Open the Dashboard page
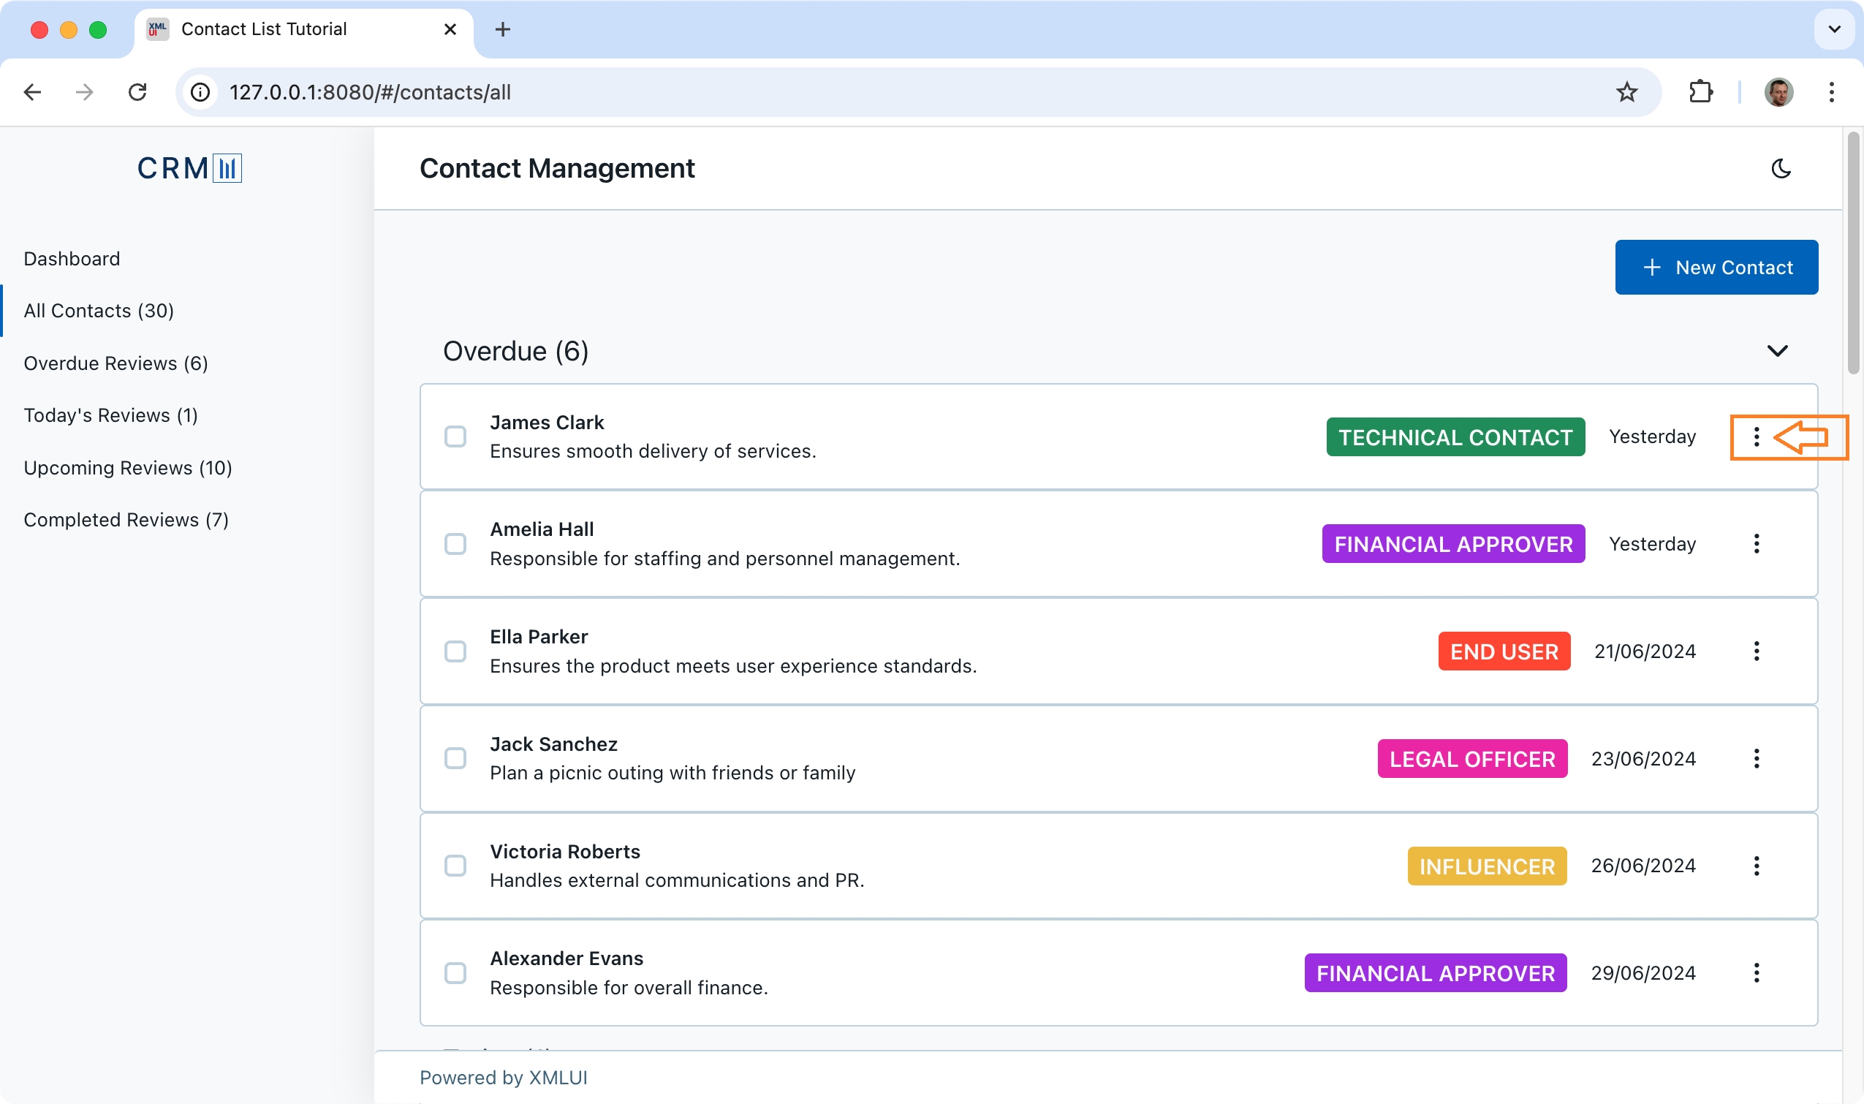Viewport: 1864px width, 1104px height. [x=72, y=259]
